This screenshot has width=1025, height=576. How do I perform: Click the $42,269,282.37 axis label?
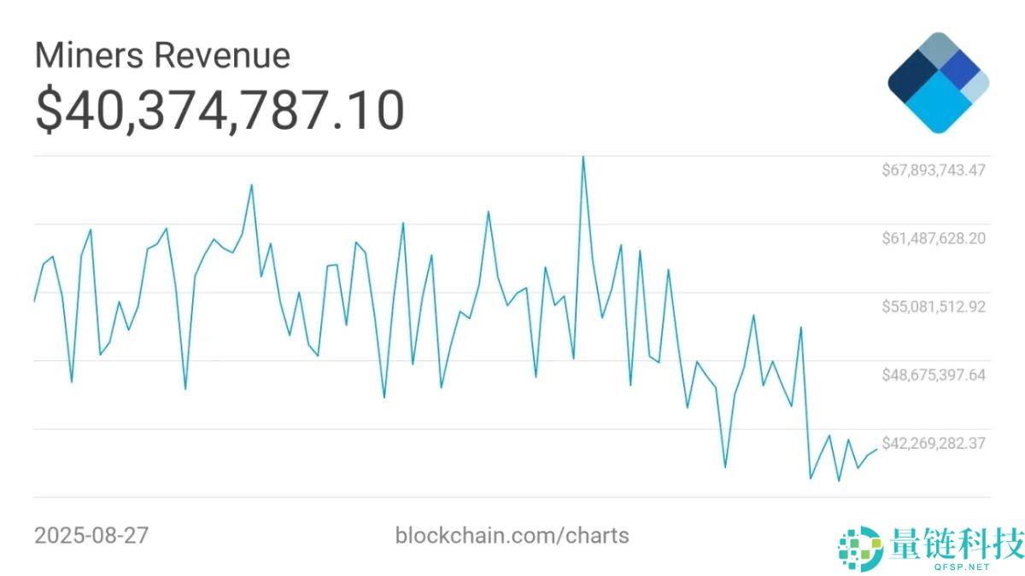(934, 443)
